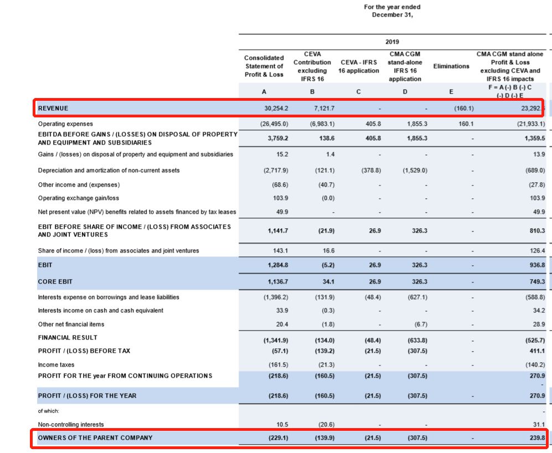Image resolution: width=552 pixels, height=453 pixels.
Task: Click the "Operating expenses" row label
Action: click(65, 123)
